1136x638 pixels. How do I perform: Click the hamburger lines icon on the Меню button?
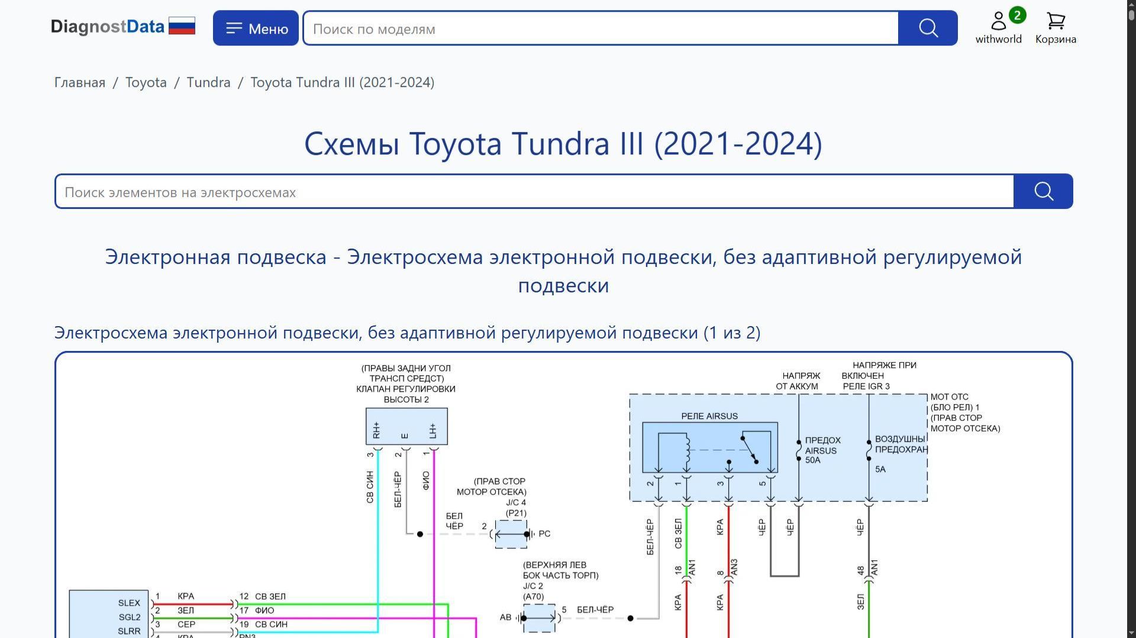pos(234,27)
